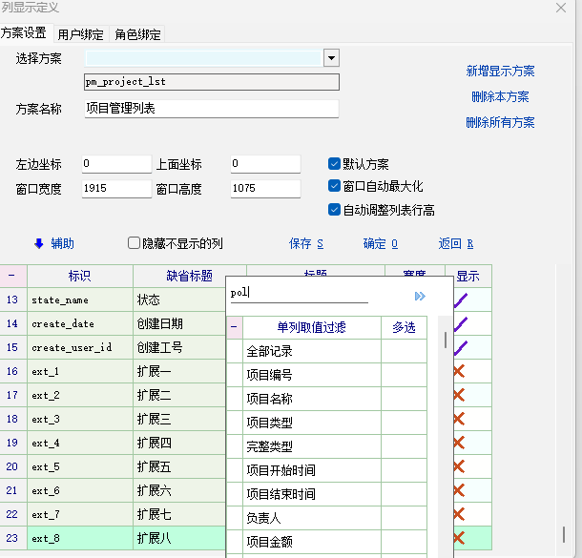
Task: Click the 窗口高度 field showing 1075
Action: [x=265, y=189]
